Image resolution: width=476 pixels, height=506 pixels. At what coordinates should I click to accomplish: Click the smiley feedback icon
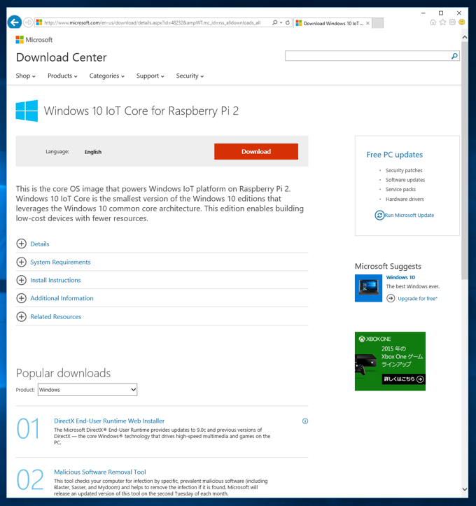click(462, 22)
